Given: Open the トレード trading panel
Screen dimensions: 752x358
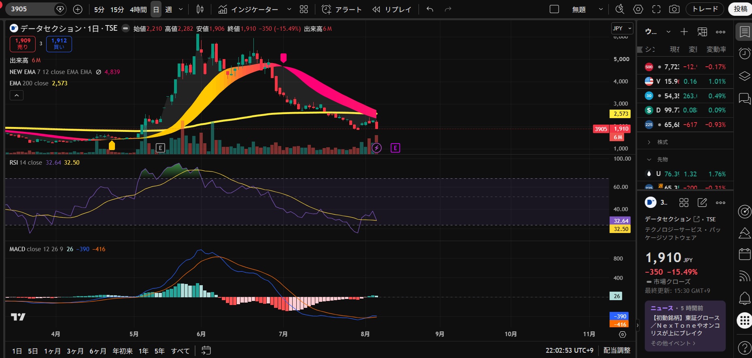Looking at the screenshot, I should point(705,9).
